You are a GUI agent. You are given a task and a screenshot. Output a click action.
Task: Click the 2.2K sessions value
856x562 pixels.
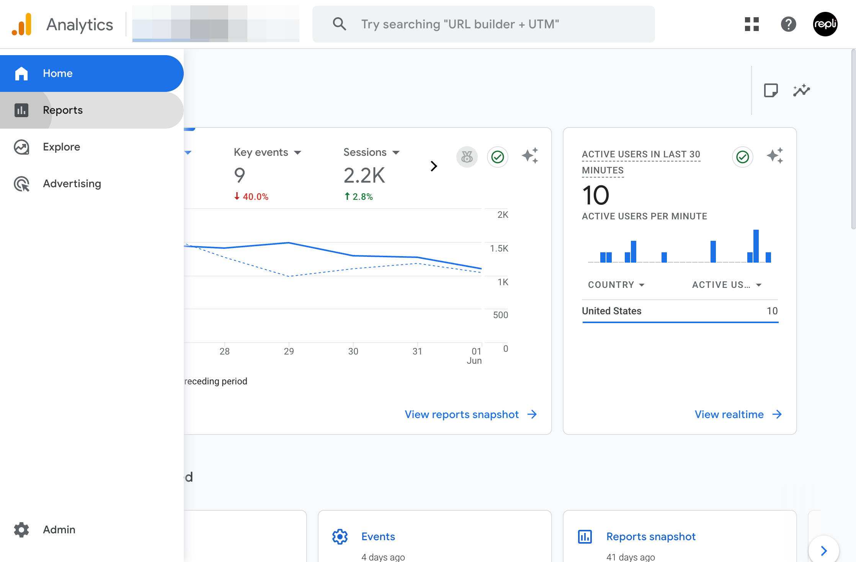pyautogui.click(x=364, y=176)
